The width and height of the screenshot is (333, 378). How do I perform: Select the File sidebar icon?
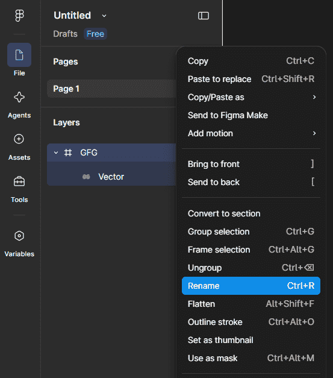coord(19,55)
